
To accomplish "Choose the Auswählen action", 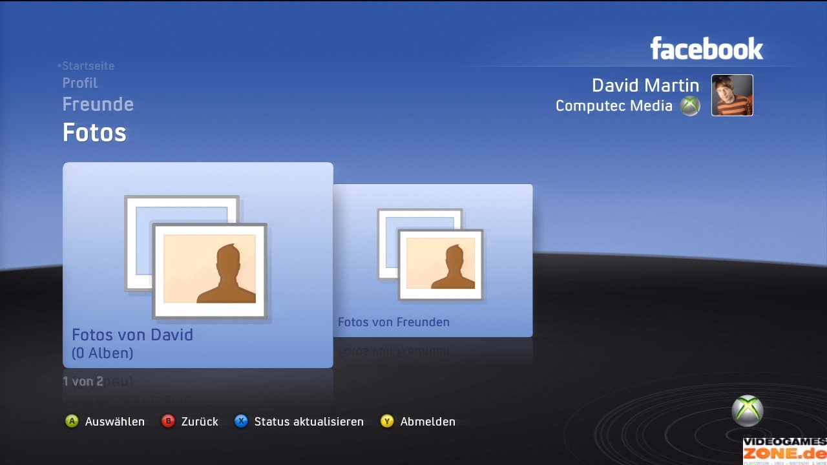I will click(x=115, y=422).
